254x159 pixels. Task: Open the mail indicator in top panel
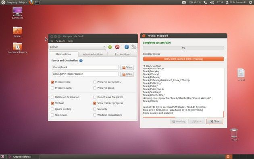point(184,2)
